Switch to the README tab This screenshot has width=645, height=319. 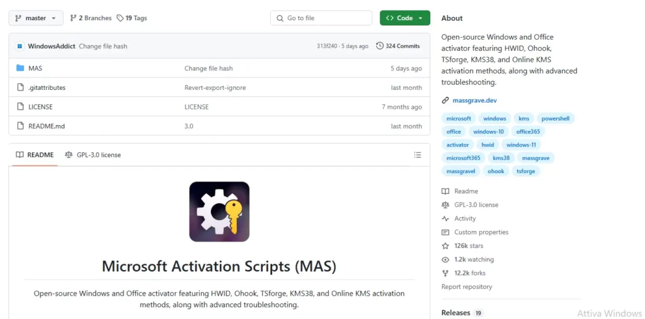coord(35,155)
